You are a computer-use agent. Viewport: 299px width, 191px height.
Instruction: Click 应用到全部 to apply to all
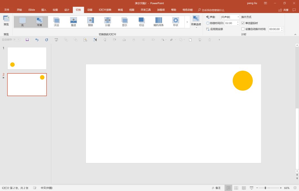click(x=215, y=29)
